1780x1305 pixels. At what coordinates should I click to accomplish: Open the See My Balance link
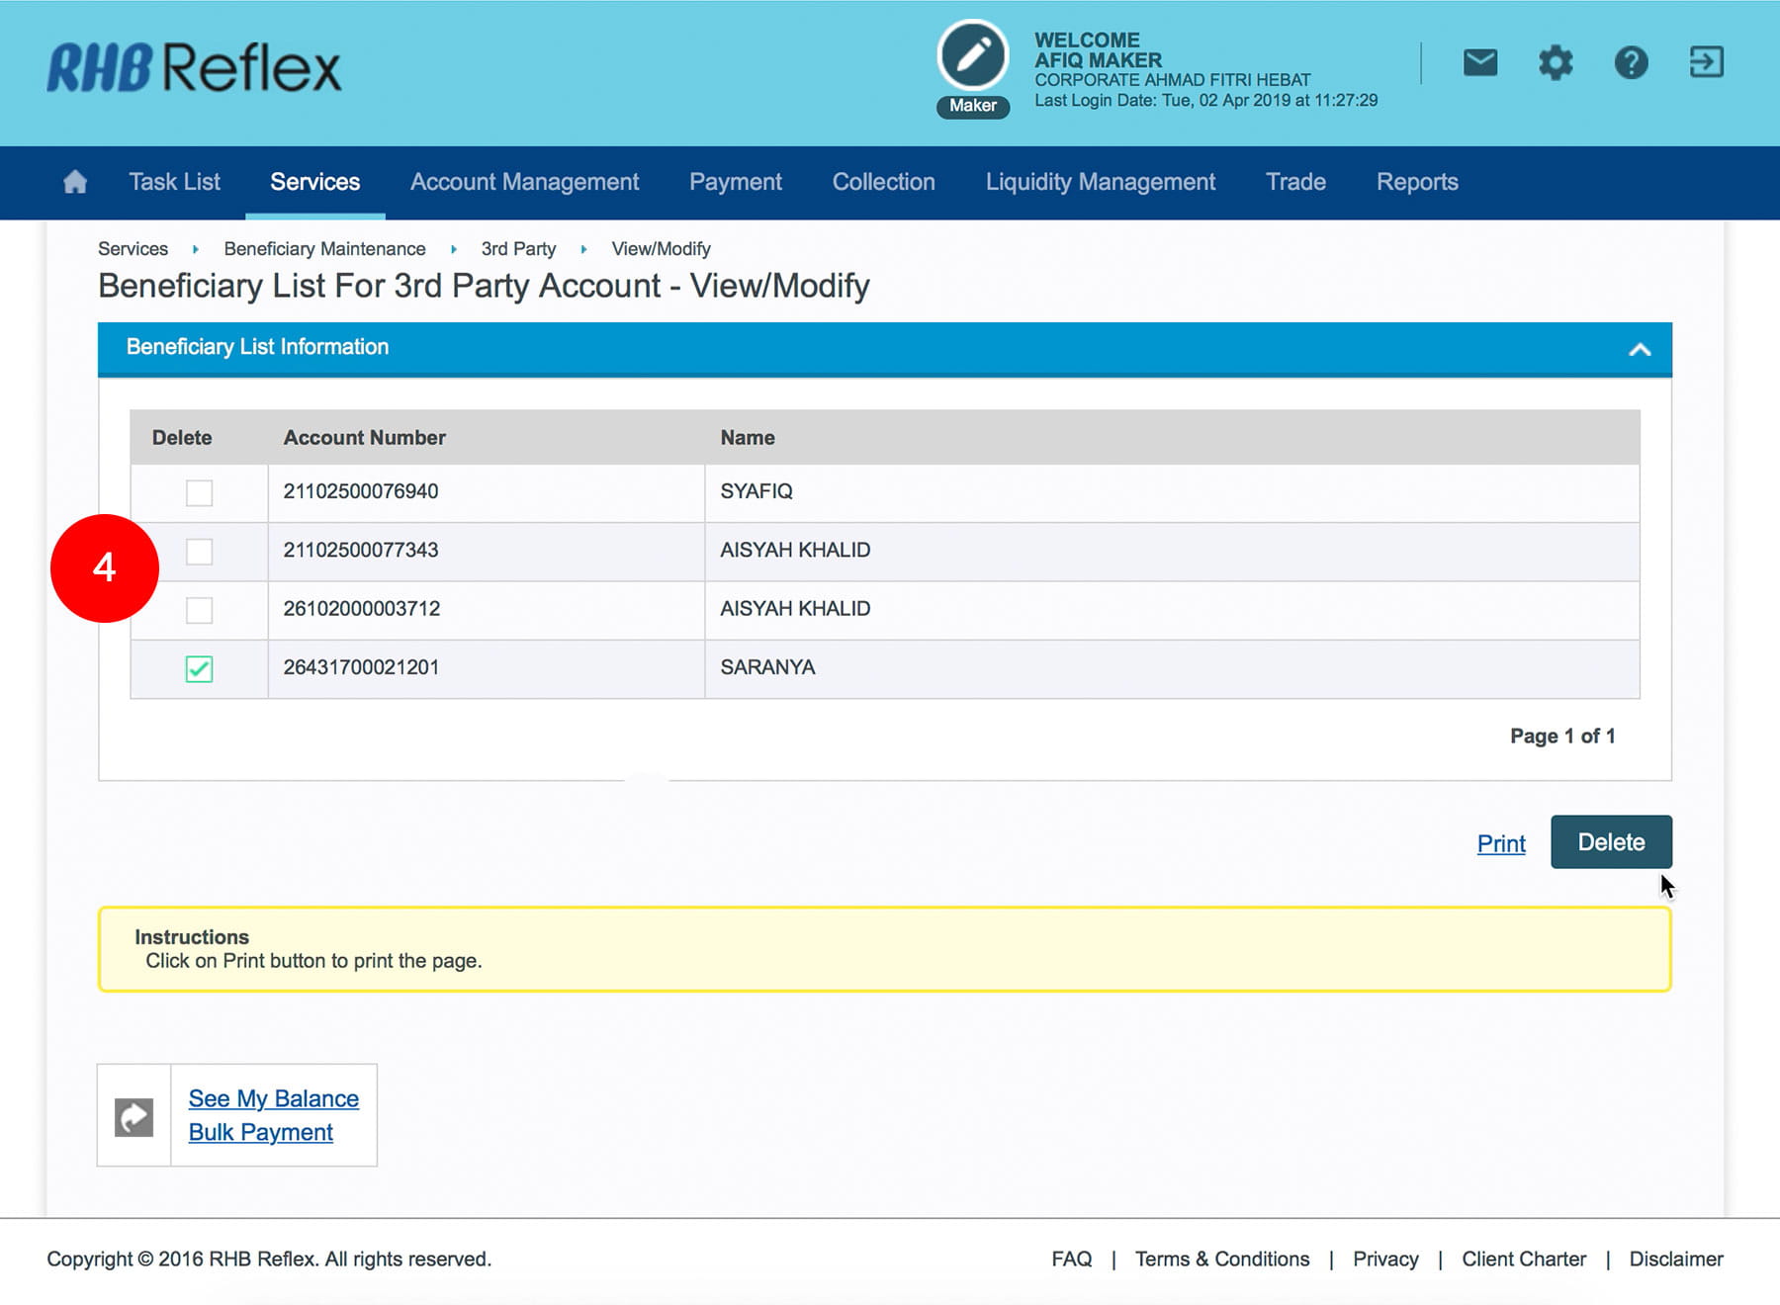point(273,1098)
